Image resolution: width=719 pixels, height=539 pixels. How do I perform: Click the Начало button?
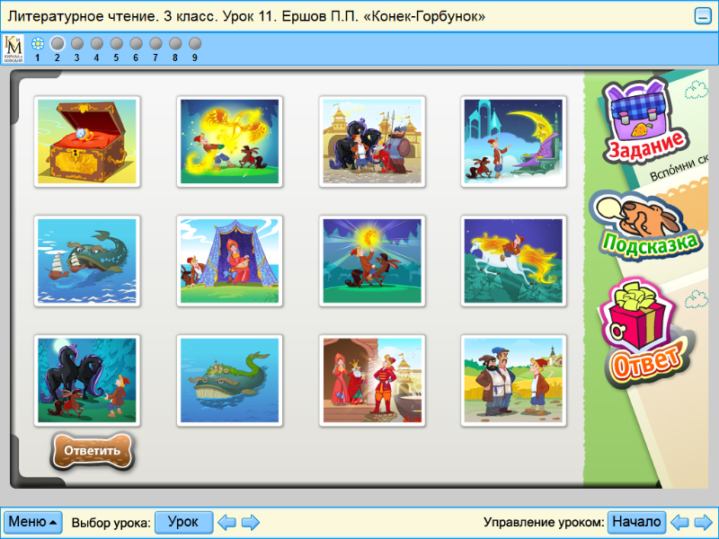(x=637, y=522)
